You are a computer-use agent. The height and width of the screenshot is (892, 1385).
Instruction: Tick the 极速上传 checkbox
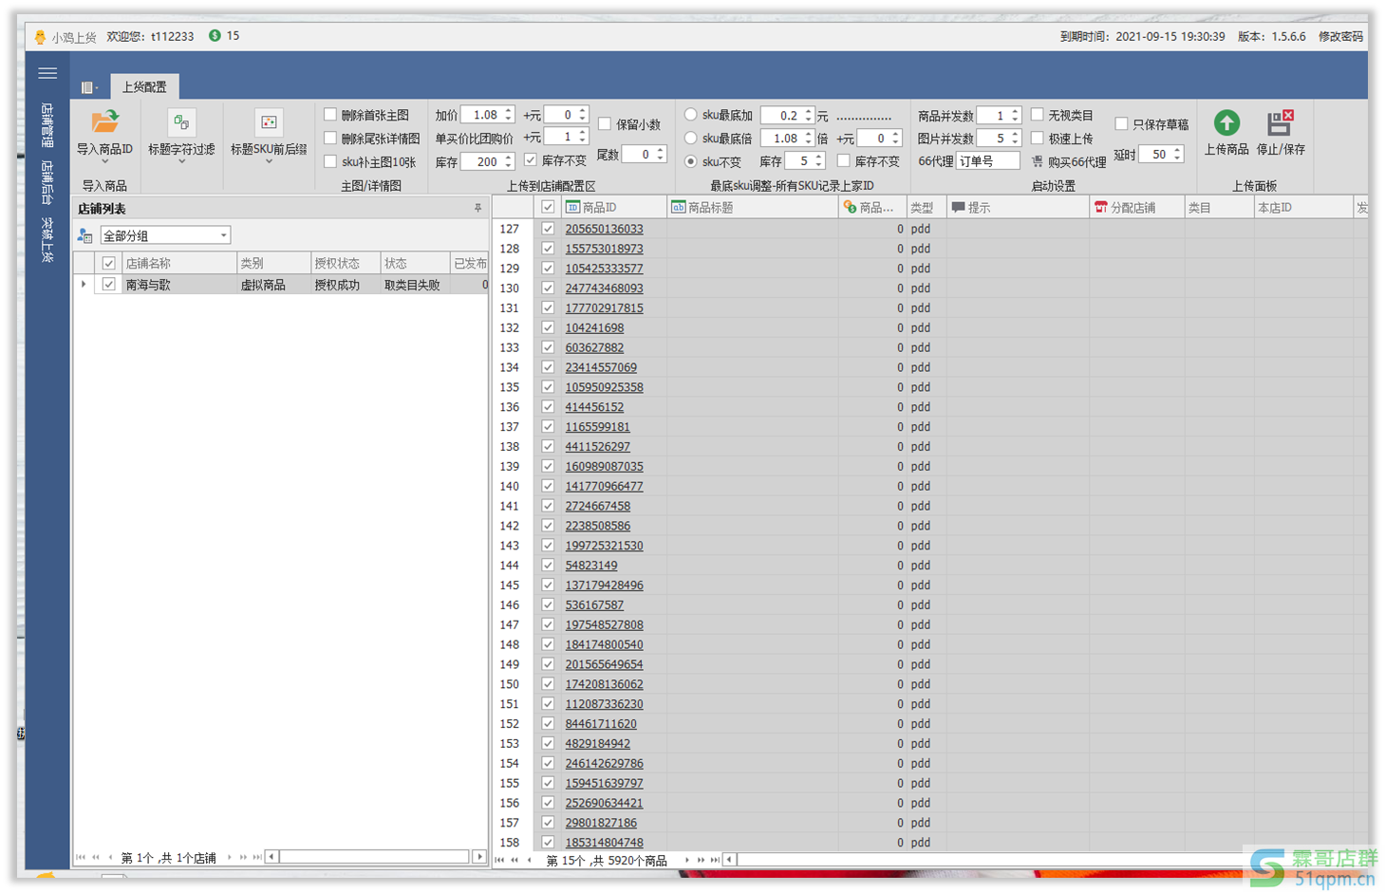[1038, 139]
